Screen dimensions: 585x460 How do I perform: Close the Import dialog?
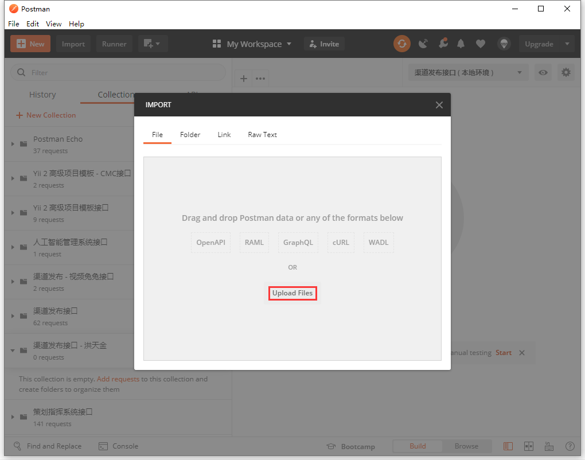tap(439, 105)
